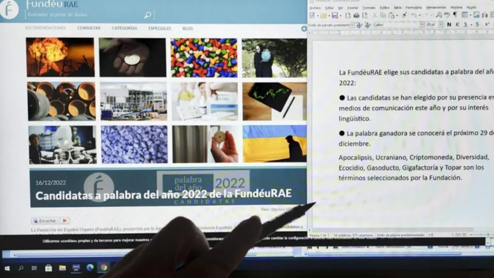Open the Windows Start menu
The width and height of the screenshot is (494, 278).
(7, 268)
